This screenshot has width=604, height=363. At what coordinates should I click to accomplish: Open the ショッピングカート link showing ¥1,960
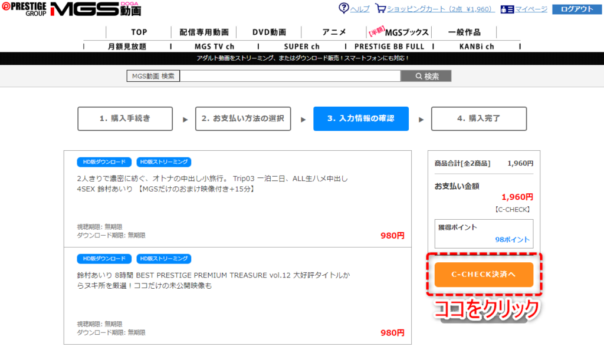(441, 9)
